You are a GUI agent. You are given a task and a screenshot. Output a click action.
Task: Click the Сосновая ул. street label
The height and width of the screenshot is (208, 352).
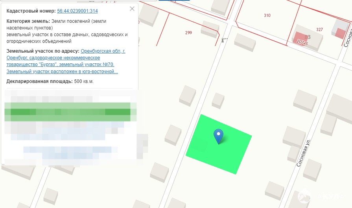coord(303,153)
